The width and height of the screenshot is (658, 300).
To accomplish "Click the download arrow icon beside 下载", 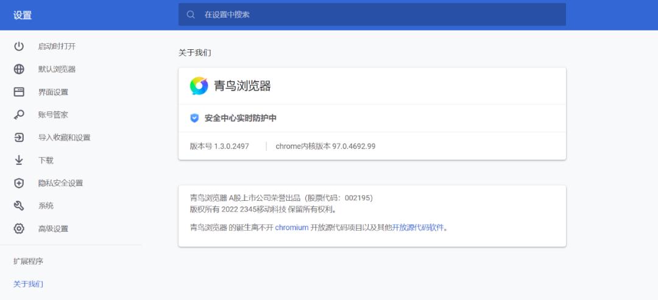I will [19, 160].
